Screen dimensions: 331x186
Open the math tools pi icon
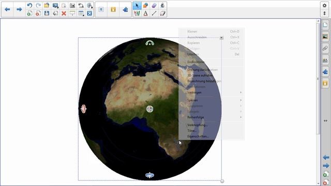101,9
